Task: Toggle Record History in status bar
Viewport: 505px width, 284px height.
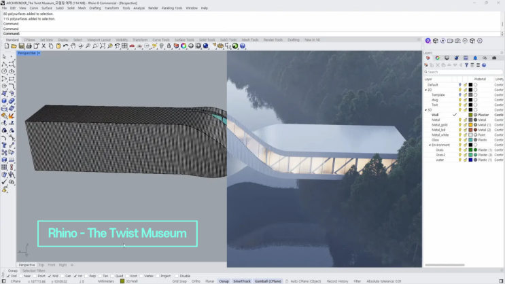Action: tap(337, 281)
